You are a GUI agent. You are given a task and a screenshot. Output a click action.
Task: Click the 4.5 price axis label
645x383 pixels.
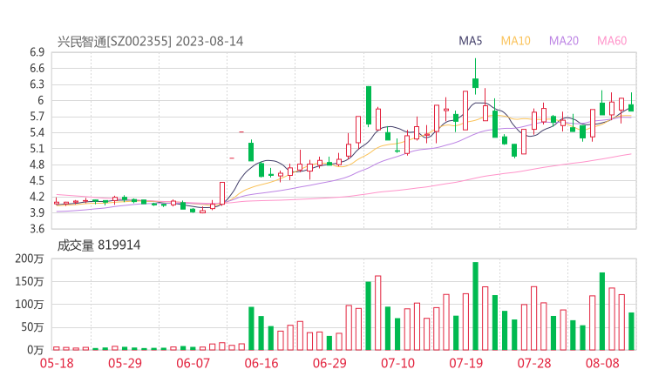pos(37,181)
